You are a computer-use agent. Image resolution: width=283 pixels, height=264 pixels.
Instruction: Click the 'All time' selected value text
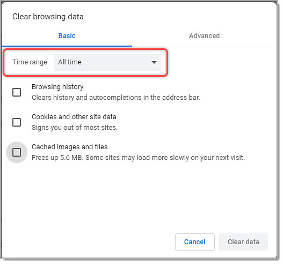pos(70,62)
